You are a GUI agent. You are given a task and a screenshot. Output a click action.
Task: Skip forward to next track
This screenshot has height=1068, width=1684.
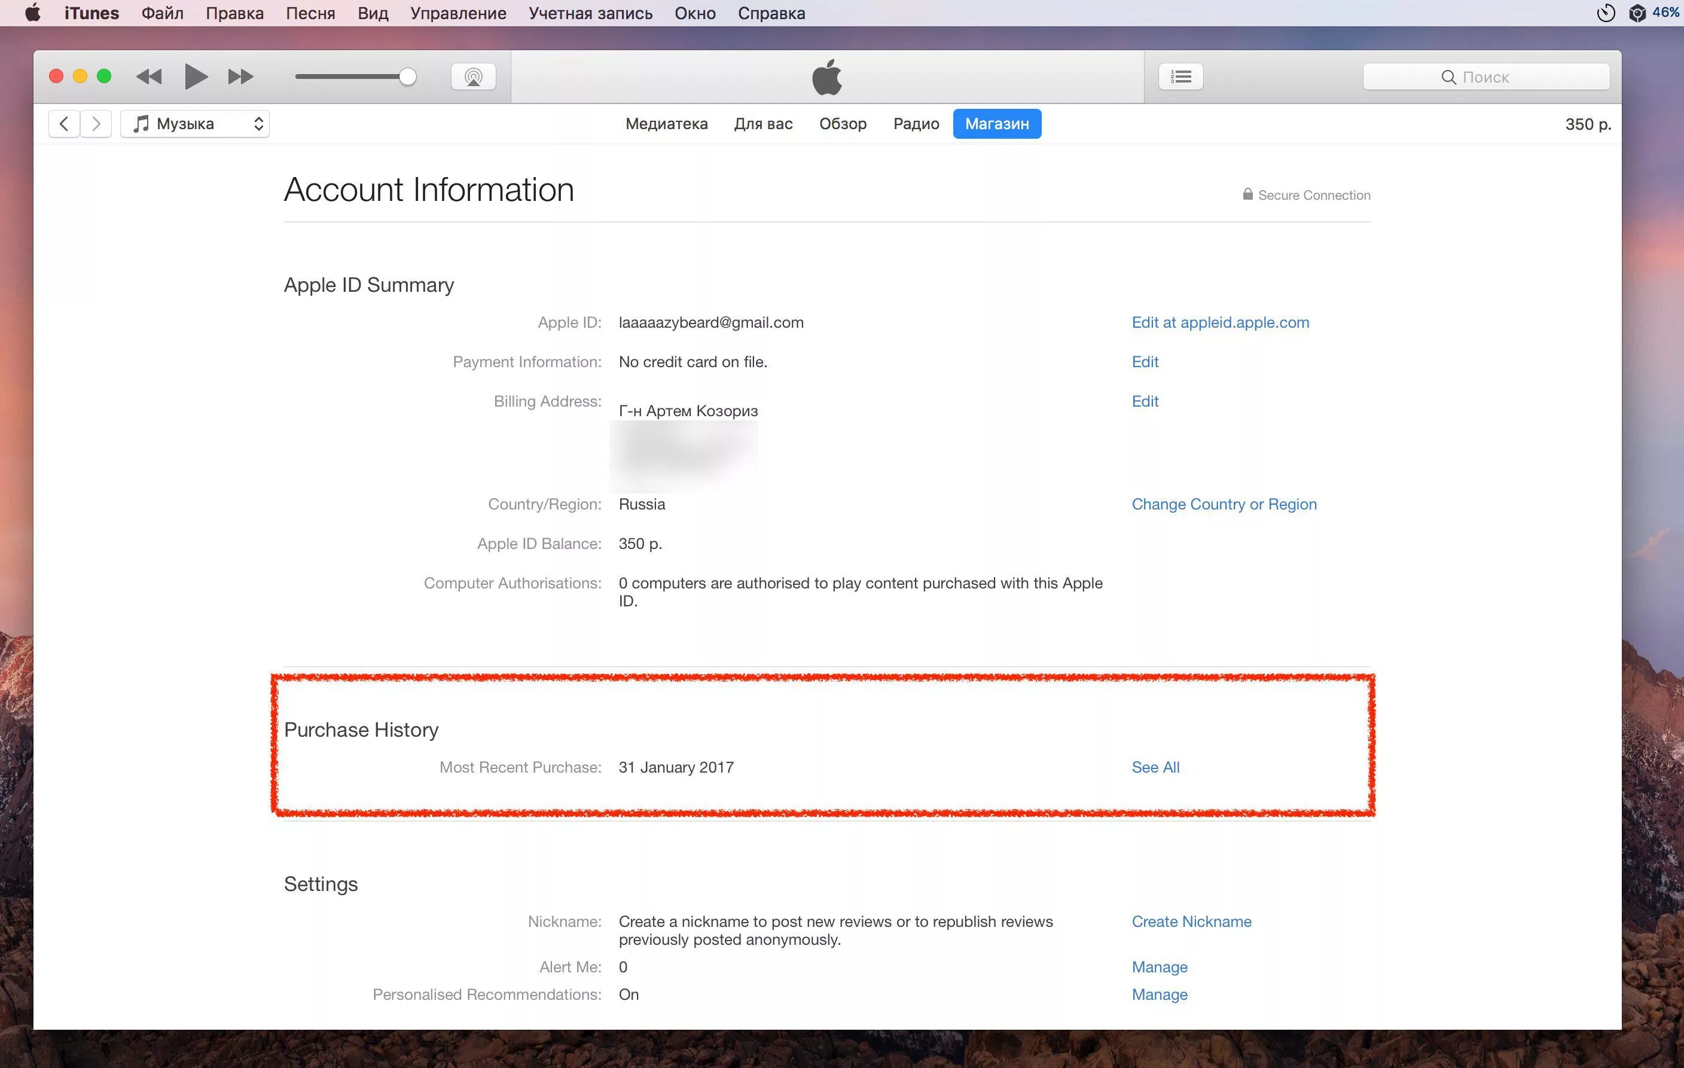tap(240, 76)
